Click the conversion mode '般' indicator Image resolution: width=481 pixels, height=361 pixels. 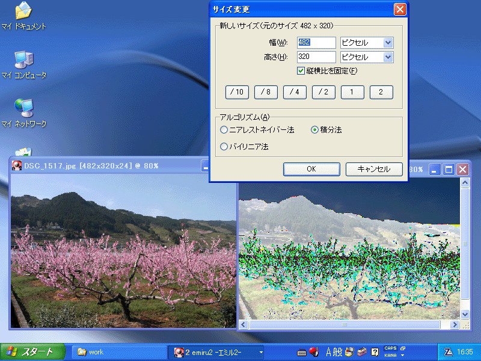338,352
